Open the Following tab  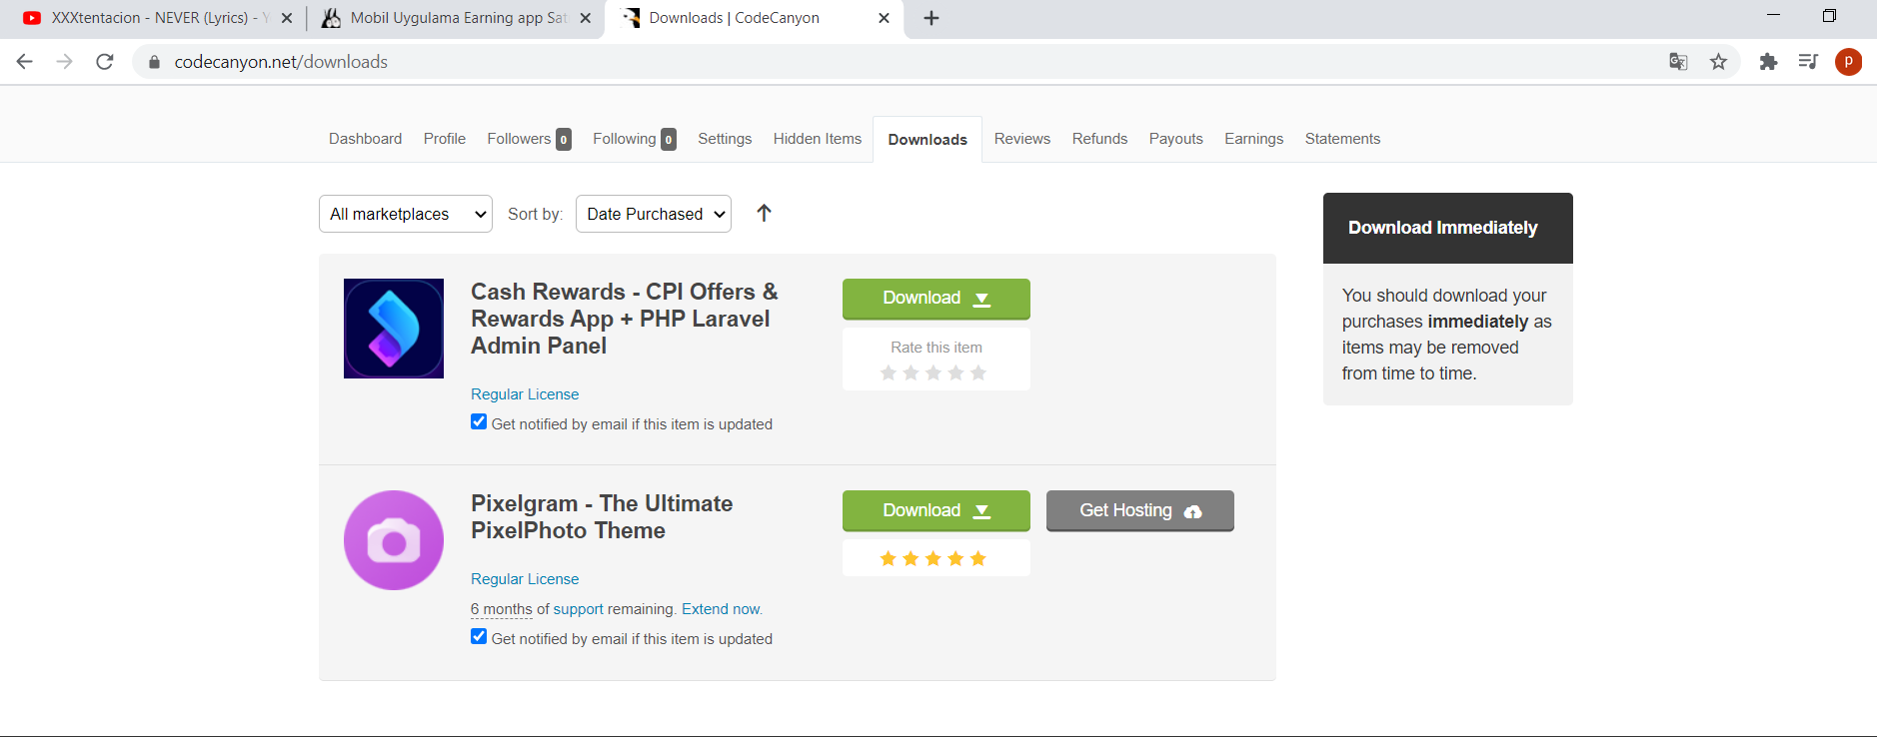(x=635, y=139)
